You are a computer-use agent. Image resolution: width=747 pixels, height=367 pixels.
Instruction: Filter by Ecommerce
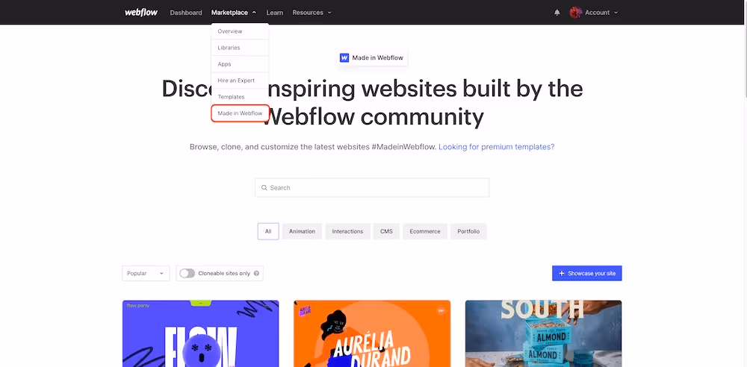tap(425, 231)
